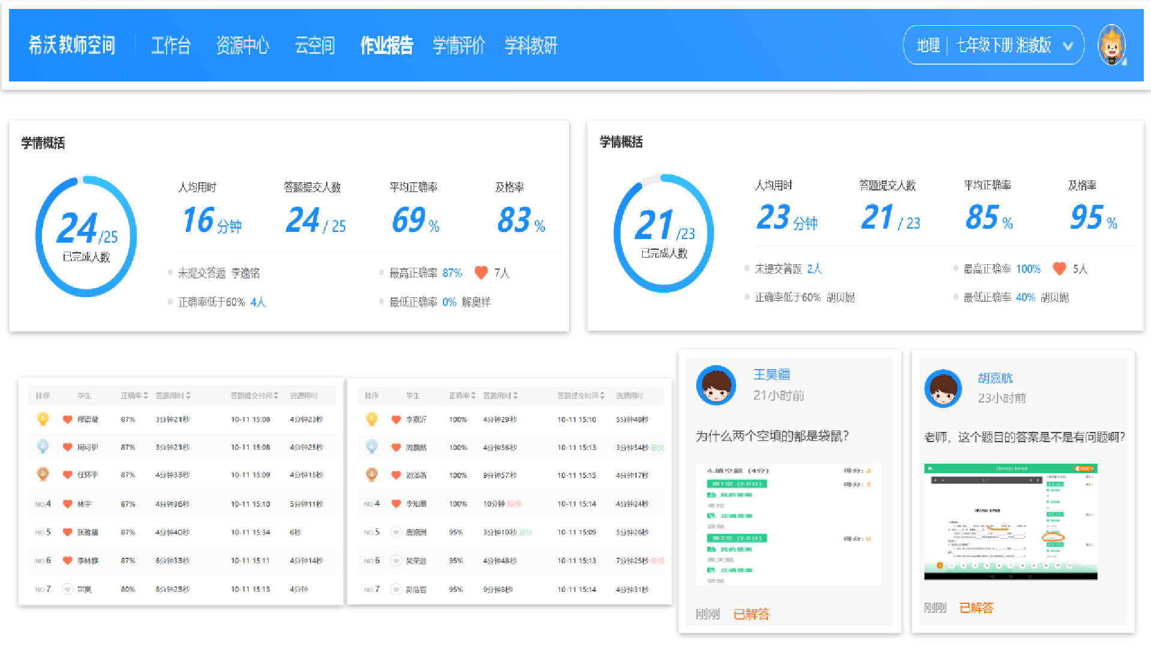Open the 地理 七年级下册 textbook dropdown
This screenshot has height=647, width=1151.
point(993,45)
